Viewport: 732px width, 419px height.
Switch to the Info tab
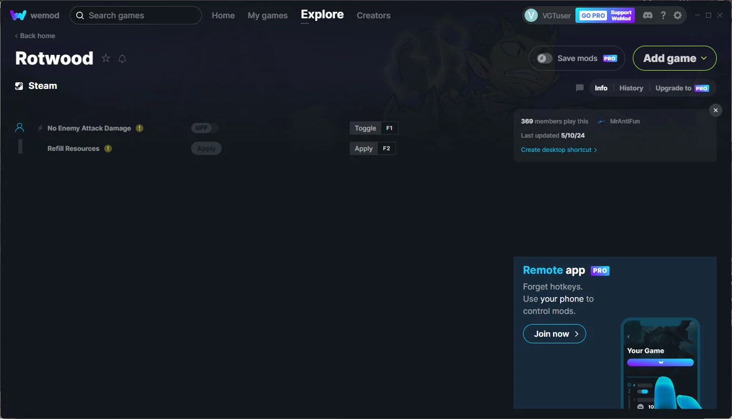601,88
